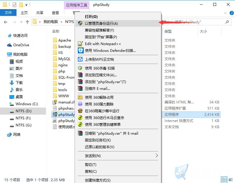Open 文档 (Documents) in sidebar
Viewport: 235px width, 183px height.
pyautogui.click(x=16, y=75)
